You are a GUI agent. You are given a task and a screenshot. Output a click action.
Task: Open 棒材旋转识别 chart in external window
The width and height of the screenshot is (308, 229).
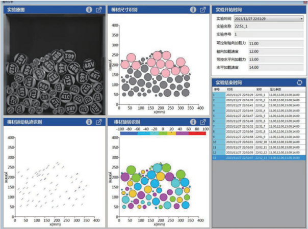click(202, 122)
